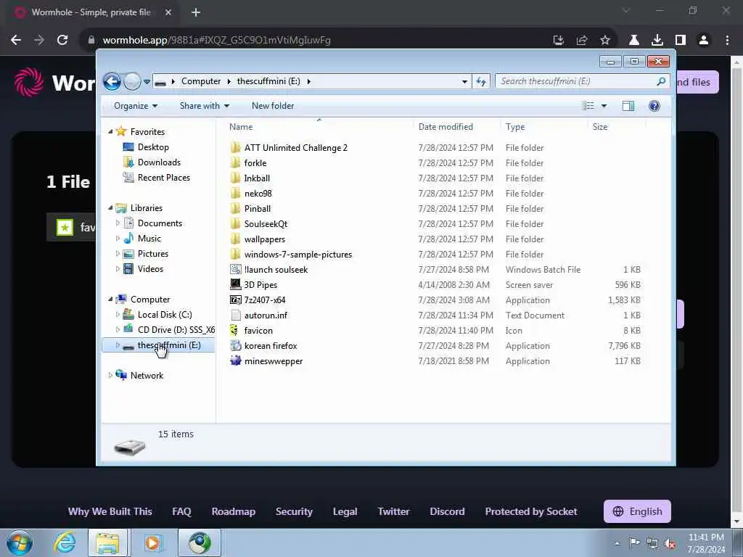
Task: Sort by Size column header
Action: (x=600, y=127)
